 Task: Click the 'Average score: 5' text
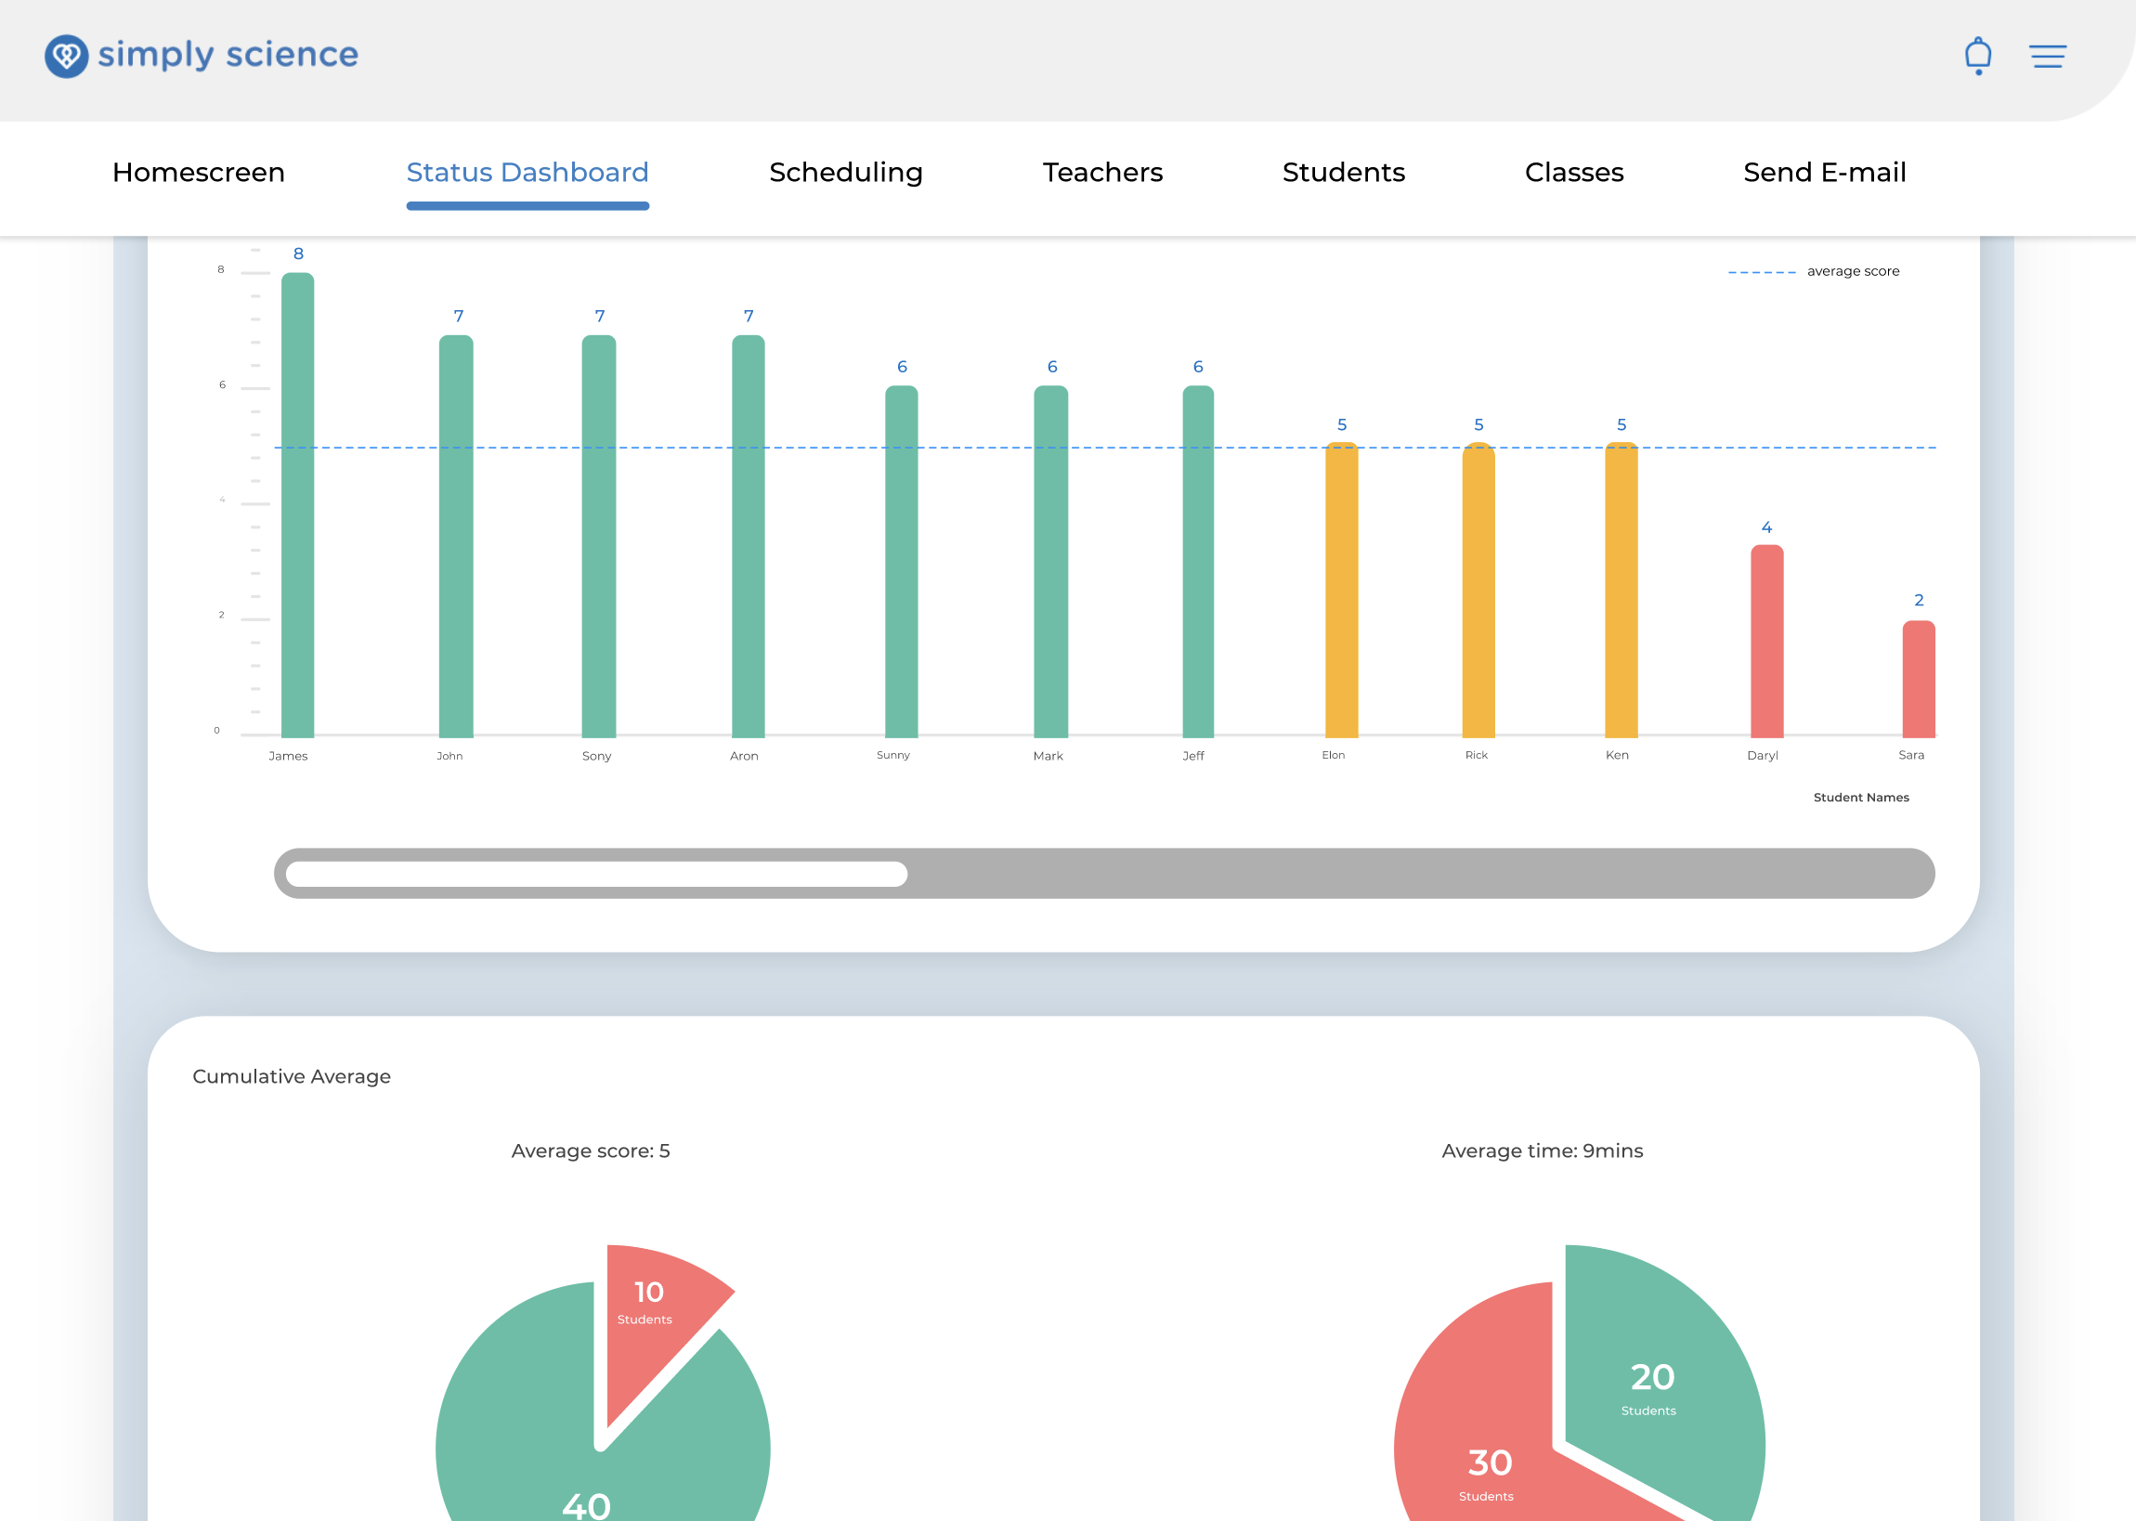point(590,1151)
